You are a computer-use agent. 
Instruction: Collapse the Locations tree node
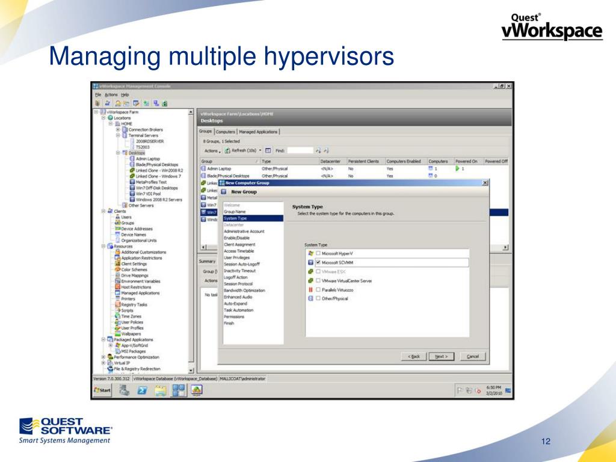click(x=103, y=118)
